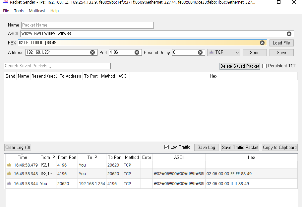Sort log by the Time column header

22,157
